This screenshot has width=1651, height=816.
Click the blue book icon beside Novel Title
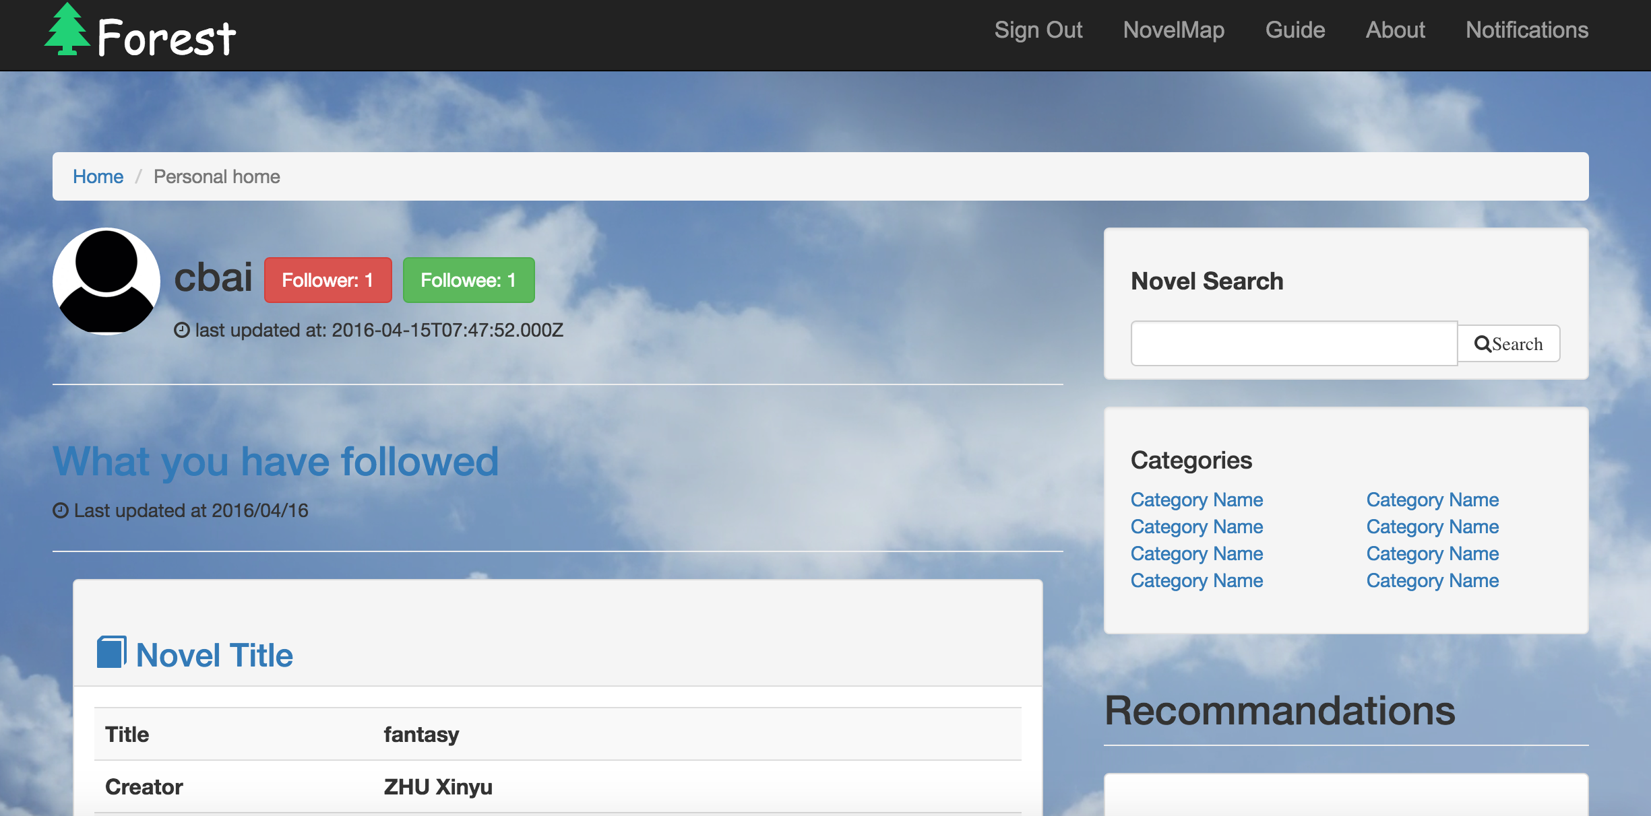[111, 652]
